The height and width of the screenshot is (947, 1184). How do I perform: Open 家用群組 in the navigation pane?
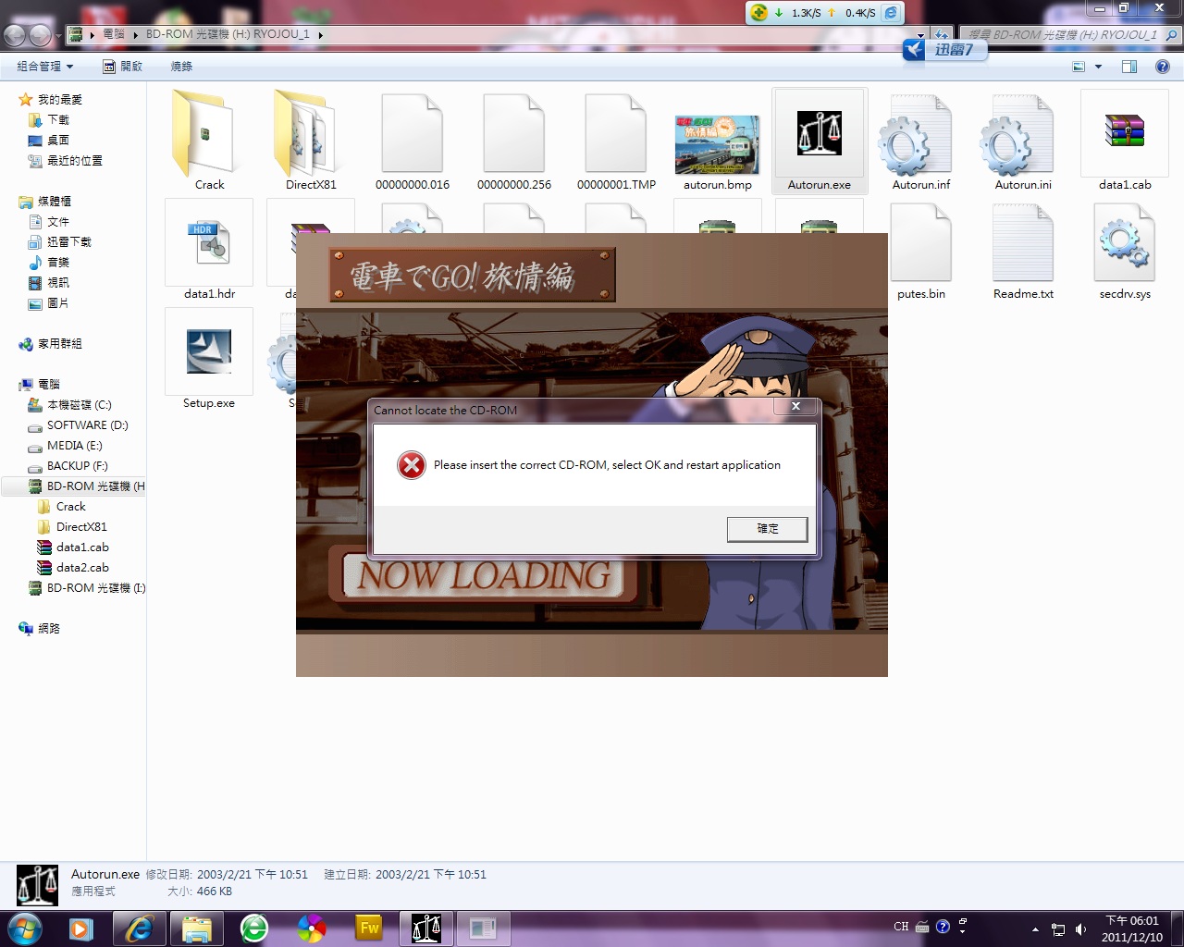51,344
